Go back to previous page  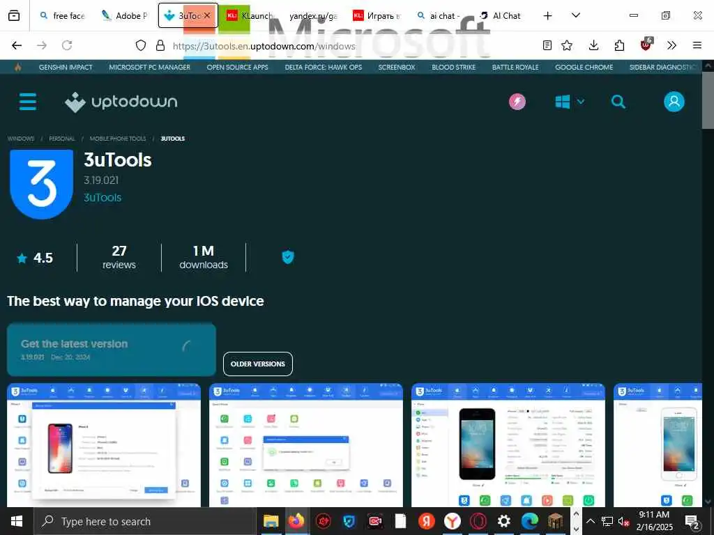pyautogui.click(x=17, y=45)
